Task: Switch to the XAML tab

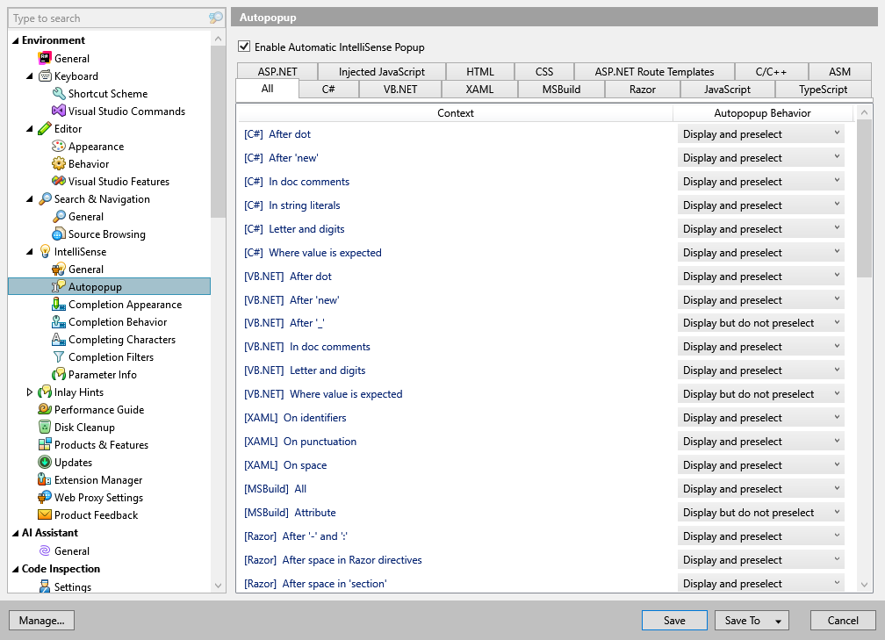Action: (x=479, y=89)
